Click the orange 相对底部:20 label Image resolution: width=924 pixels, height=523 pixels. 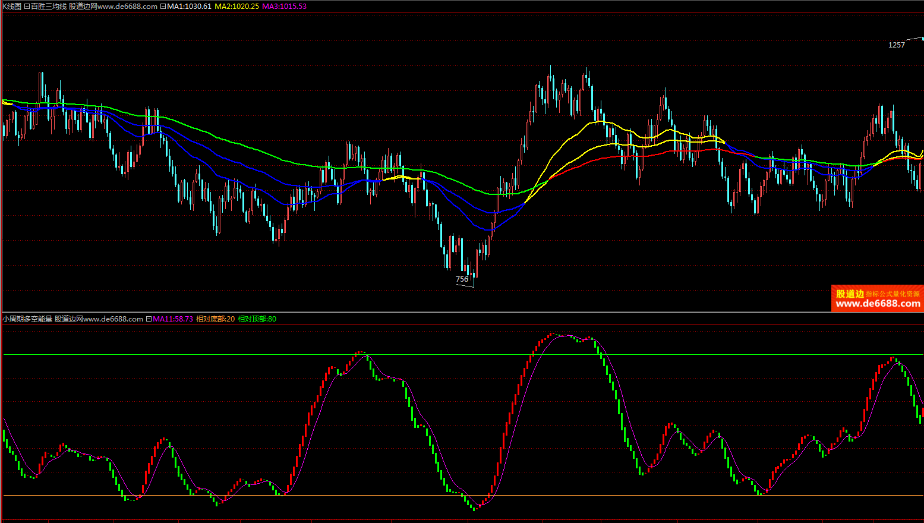tap(215, 319)
